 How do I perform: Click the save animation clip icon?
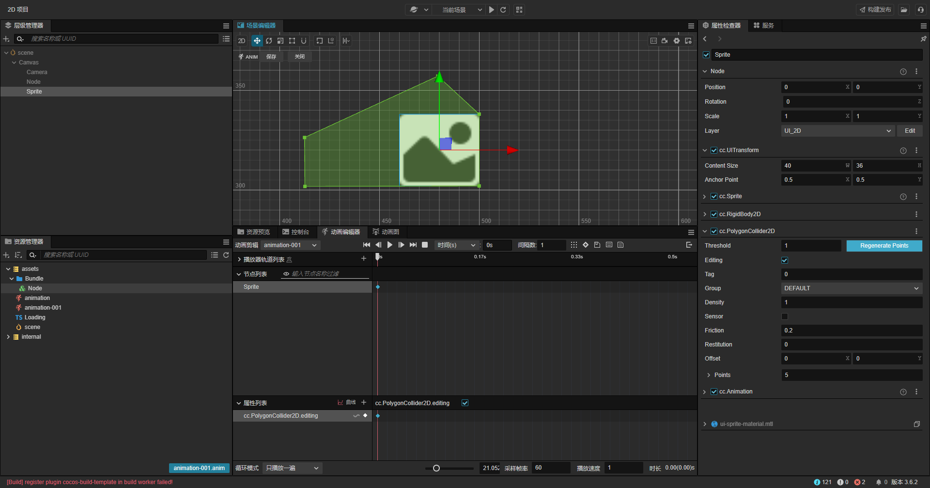point(597,245)
